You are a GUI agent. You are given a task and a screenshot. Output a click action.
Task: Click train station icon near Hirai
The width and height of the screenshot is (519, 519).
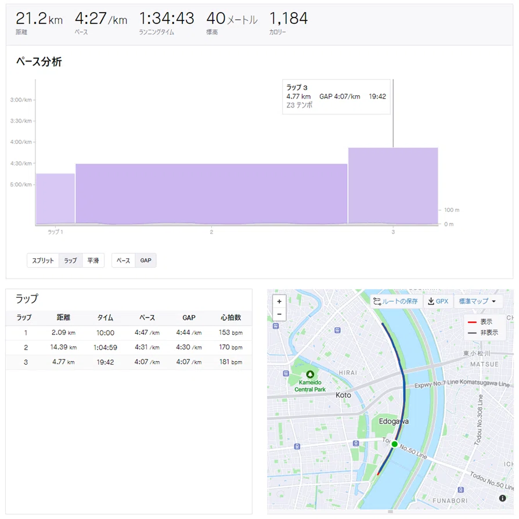[337, 330]
